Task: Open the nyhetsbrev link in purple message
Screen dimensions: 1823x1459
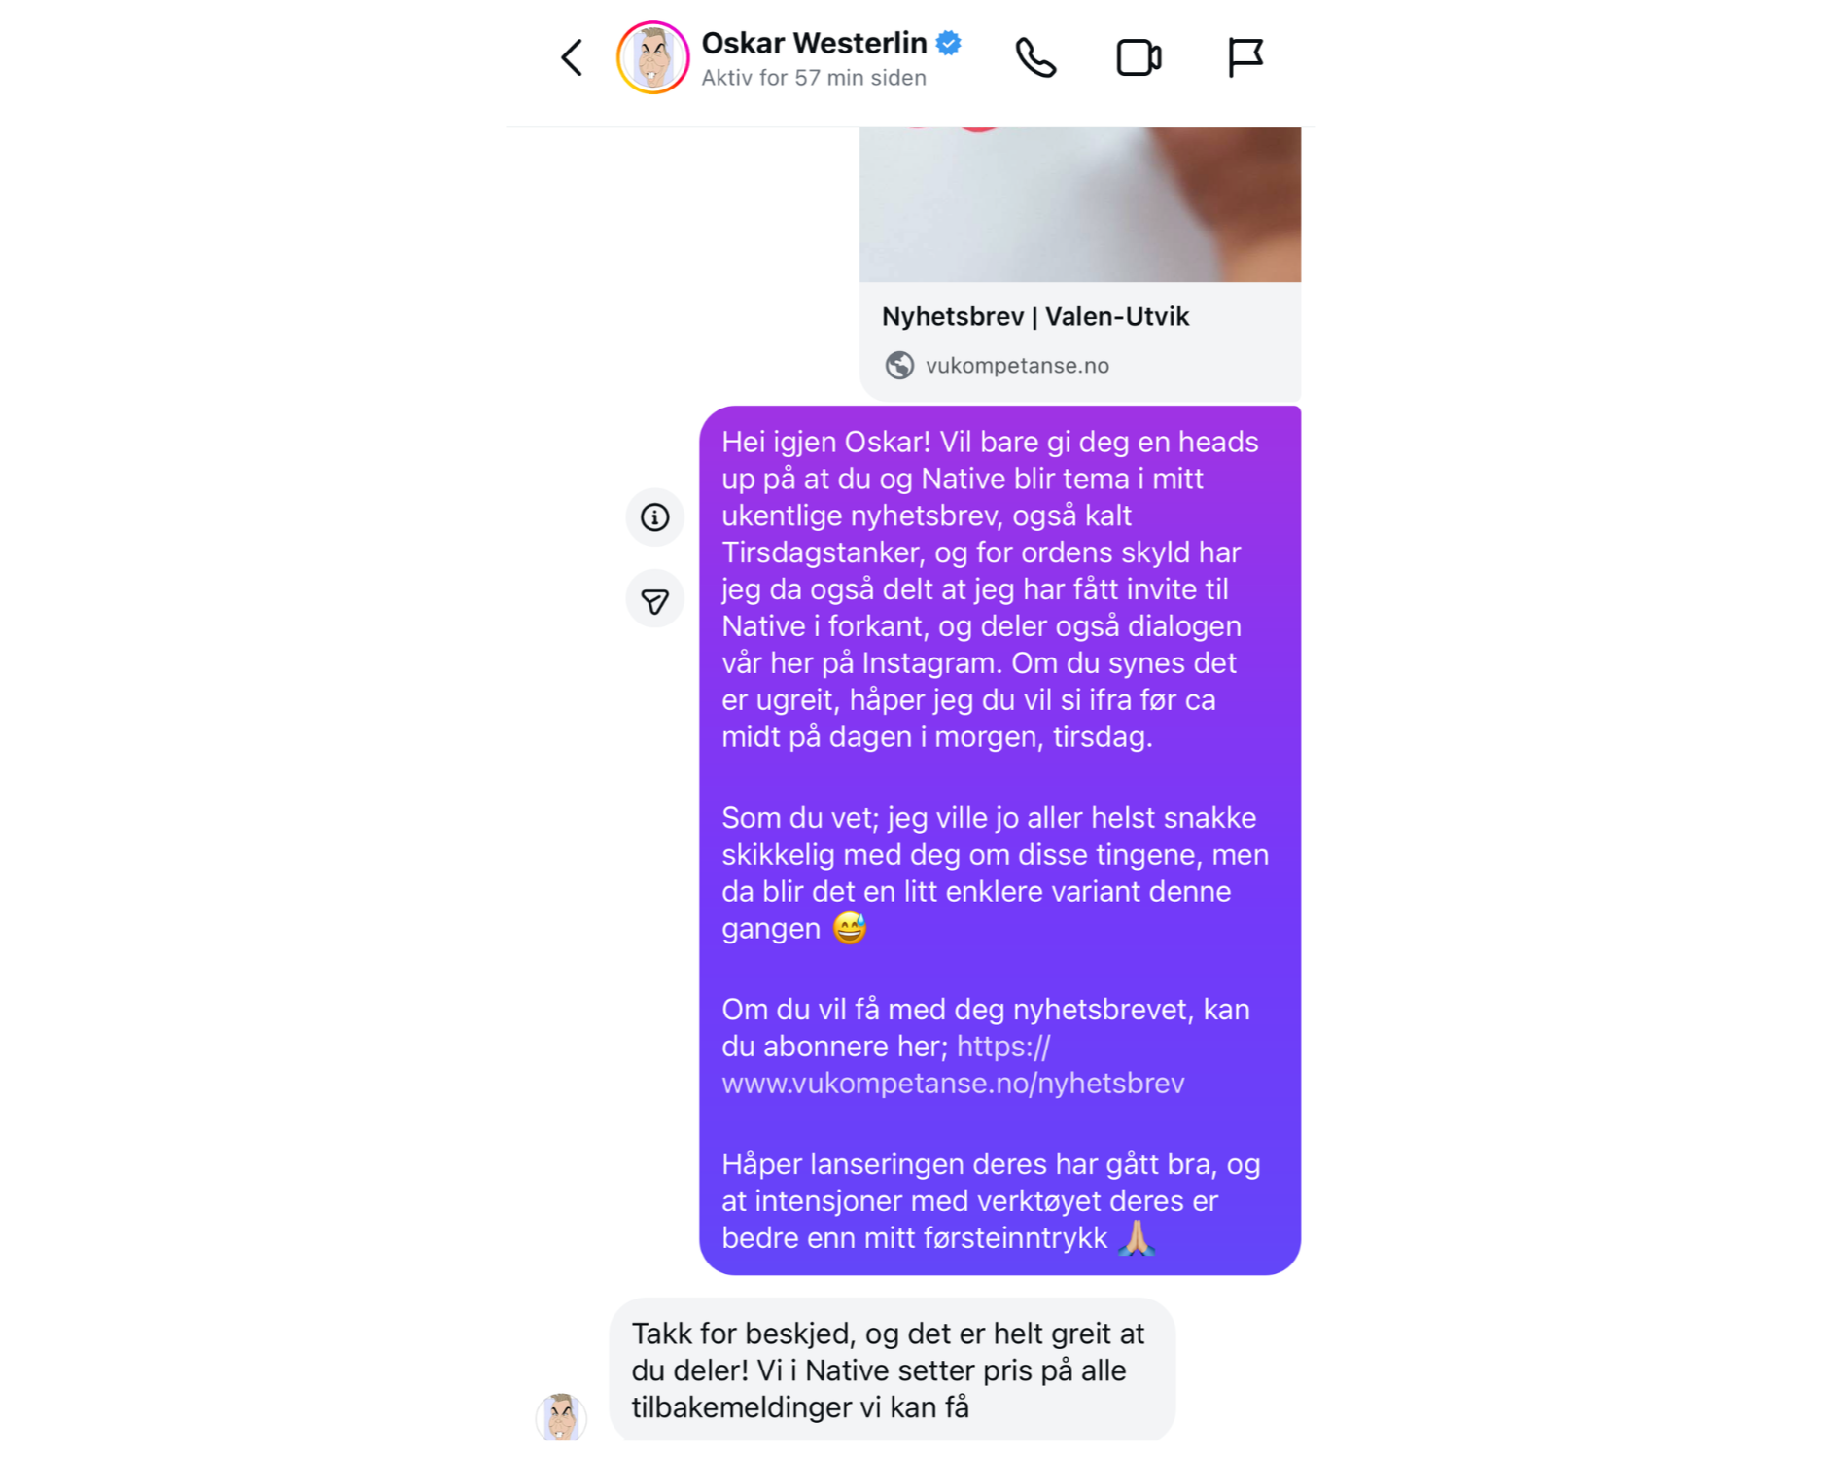Action: pos(953,1065)
